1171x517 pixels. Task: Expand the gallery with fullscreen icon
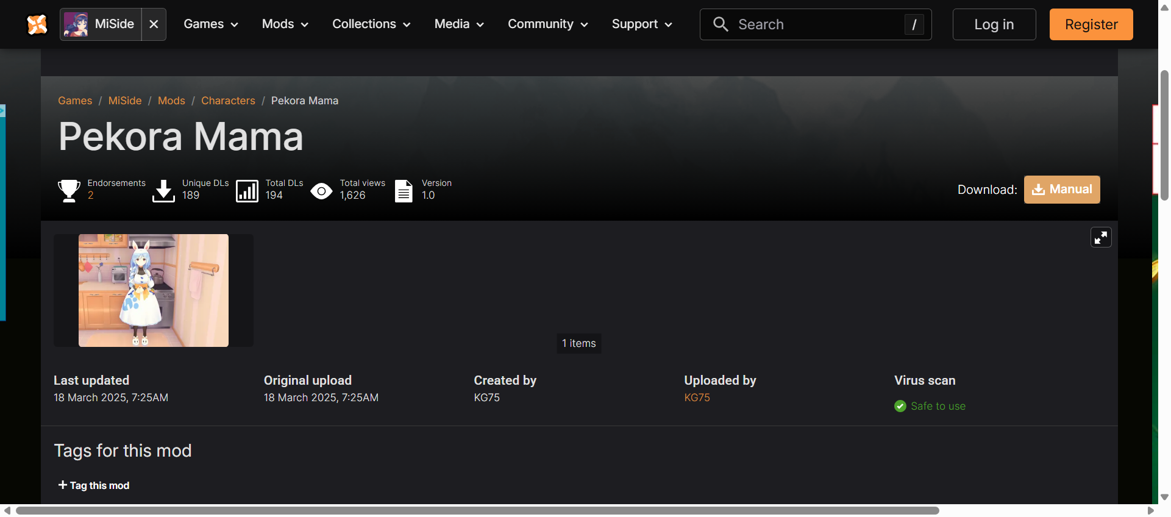click(1101, 237)
